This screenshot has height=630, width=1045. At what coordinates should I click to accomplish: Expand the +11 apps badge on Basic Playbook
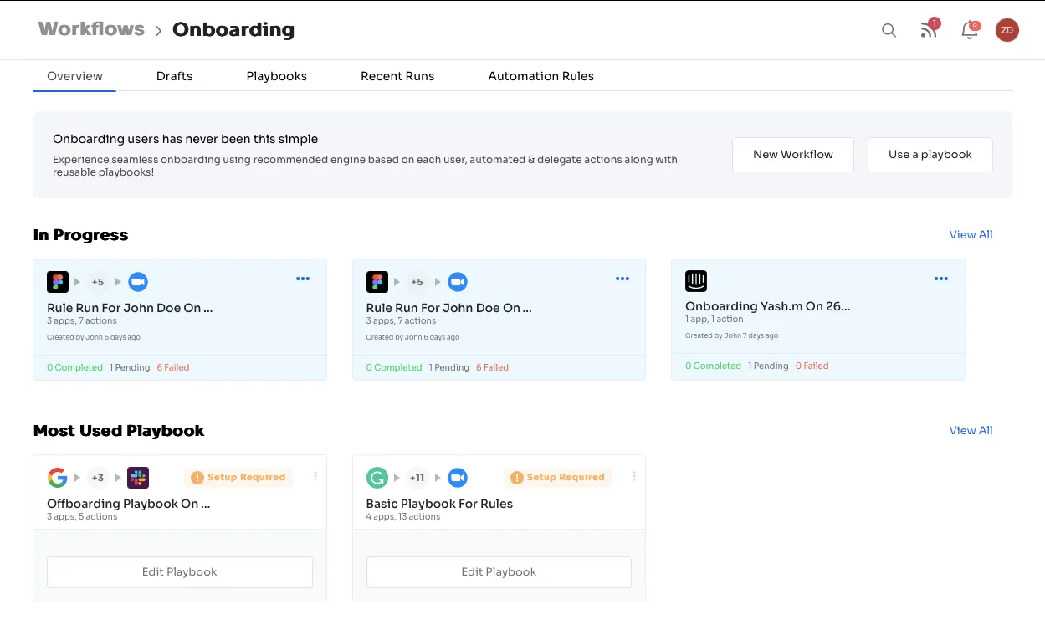point(417,478)
